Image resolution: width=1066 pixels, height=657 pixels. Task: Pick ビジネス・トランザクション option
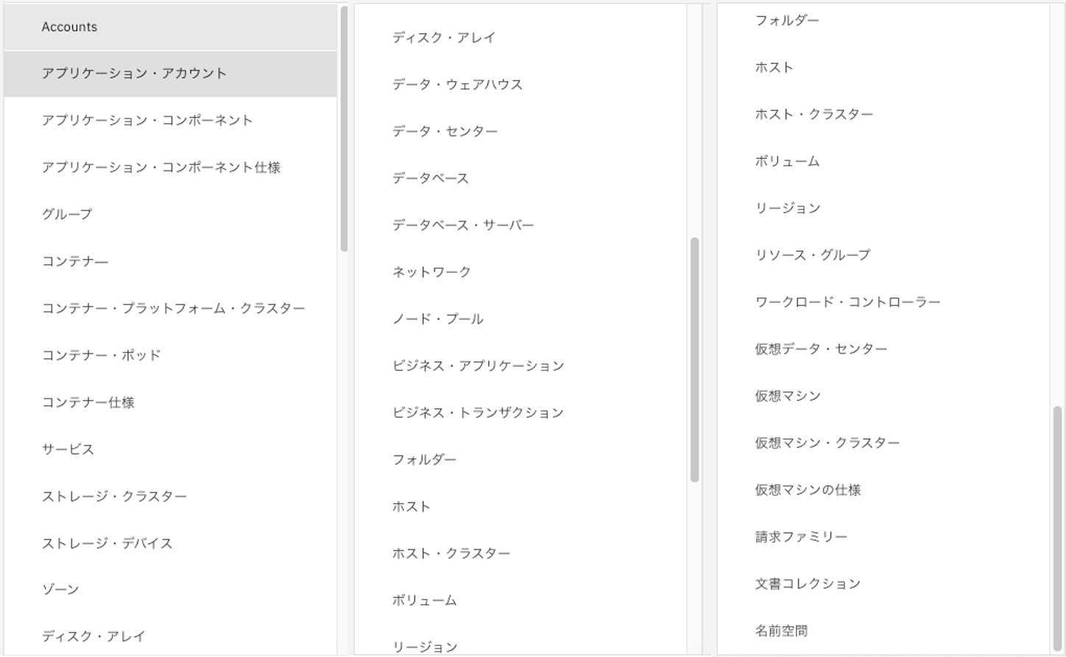coord(478,413)
